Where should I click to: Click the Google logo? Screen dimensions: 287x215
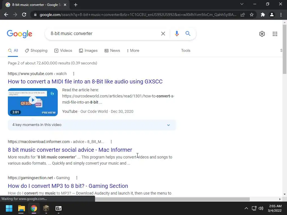(20, 34)
